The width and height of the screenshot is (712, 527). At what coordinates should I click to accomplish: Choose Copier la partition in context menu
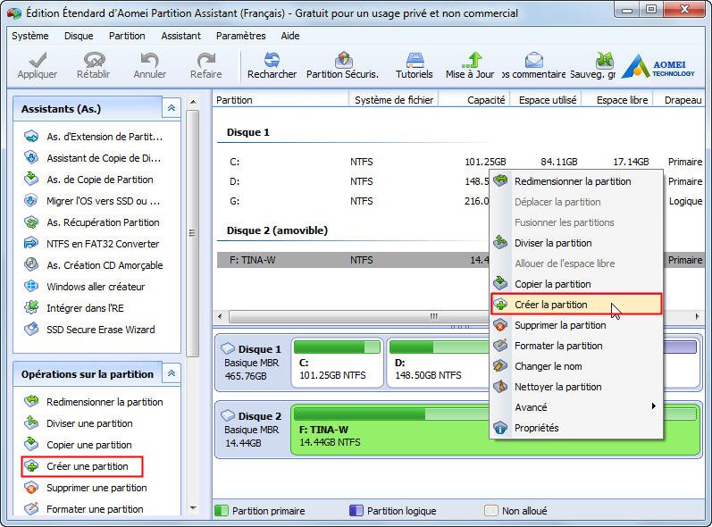[576, 284]
